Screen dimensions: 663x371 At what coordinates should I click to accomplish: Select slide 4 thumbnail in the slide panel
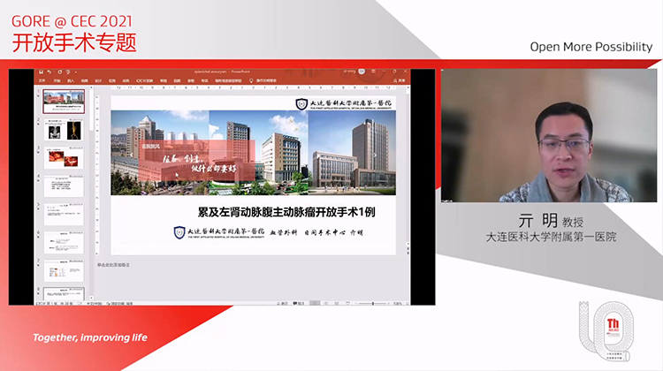tap(64, 185)
